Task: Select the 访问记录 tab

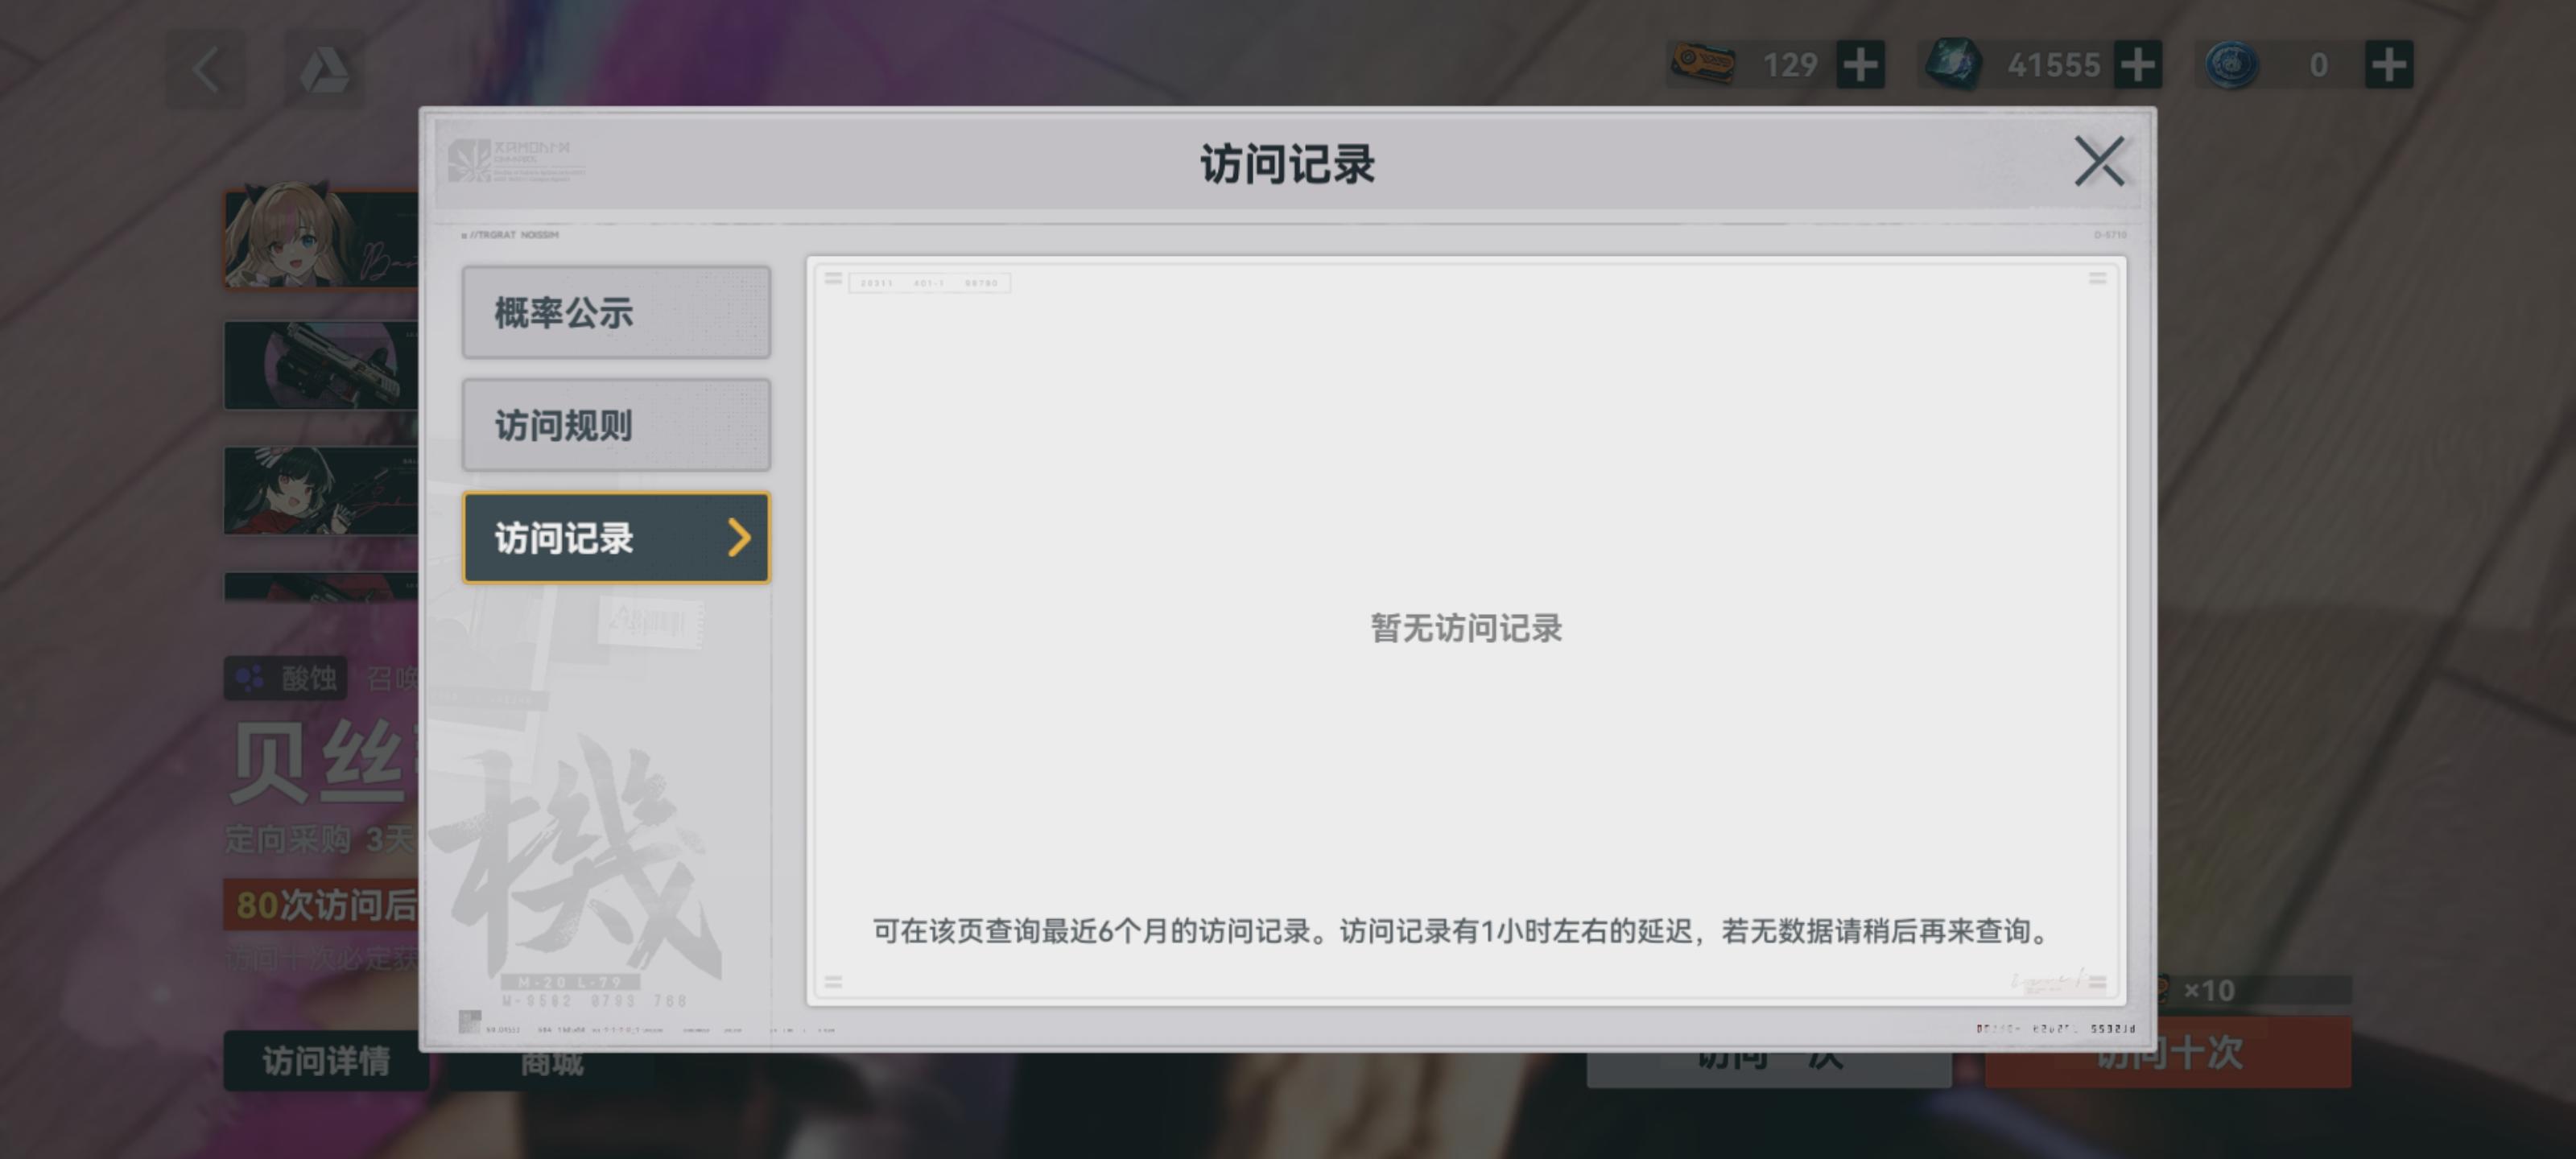Action: [600, 538]
